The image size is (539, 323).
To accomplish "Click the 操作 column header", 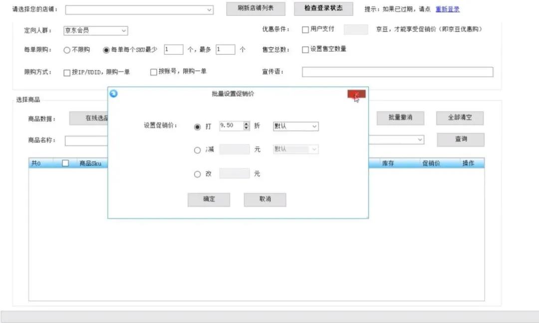I will click(x=468, y=163).
